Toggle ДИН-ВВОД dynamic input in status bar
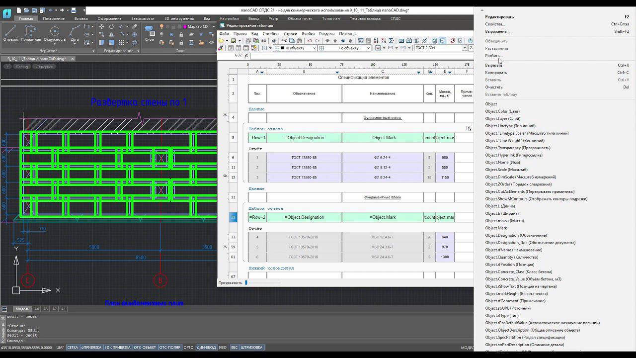The width and height of the screenshot is (636, 358). (206, 348)
